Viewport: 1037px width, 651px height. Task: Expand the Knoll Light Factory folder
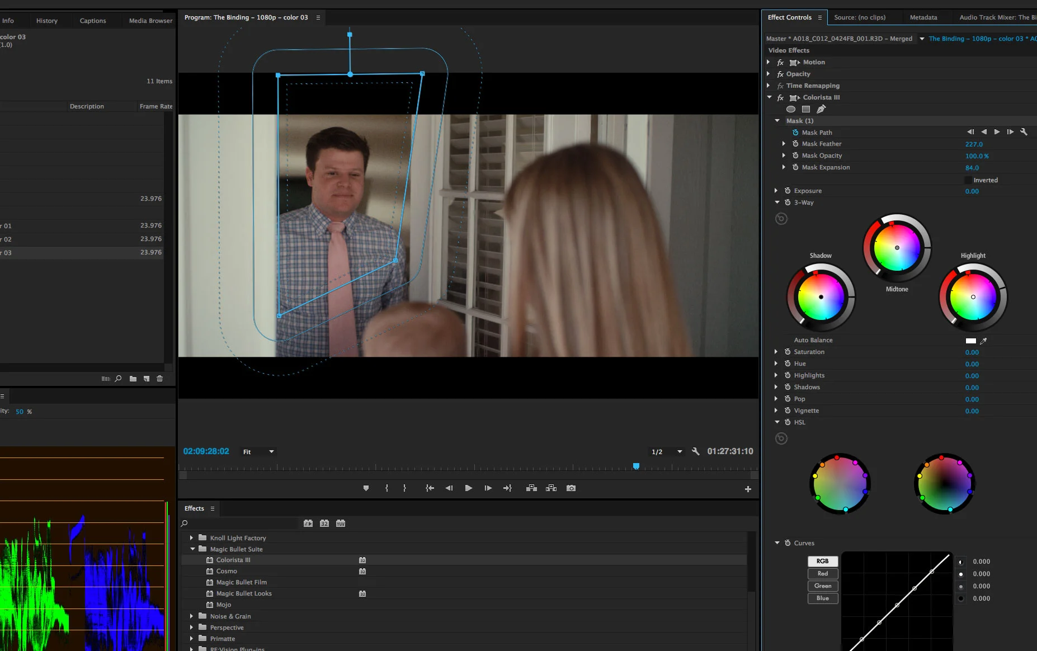point(191,538)
